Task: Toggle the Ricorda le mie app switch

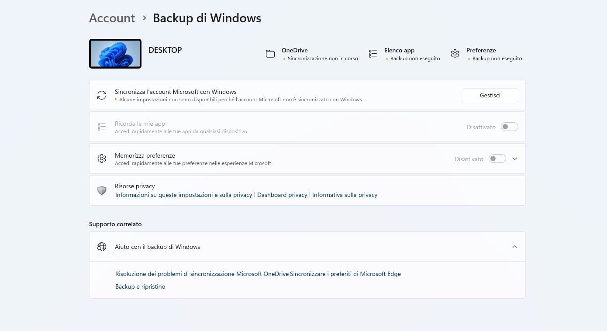Action: tap(509, 127)
